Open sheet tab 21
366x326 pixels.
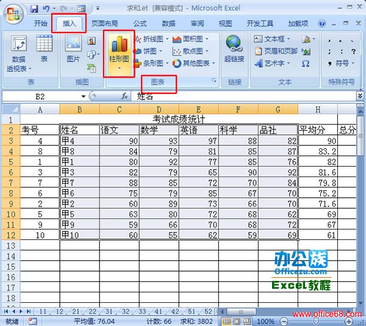[x=76, y=311]
